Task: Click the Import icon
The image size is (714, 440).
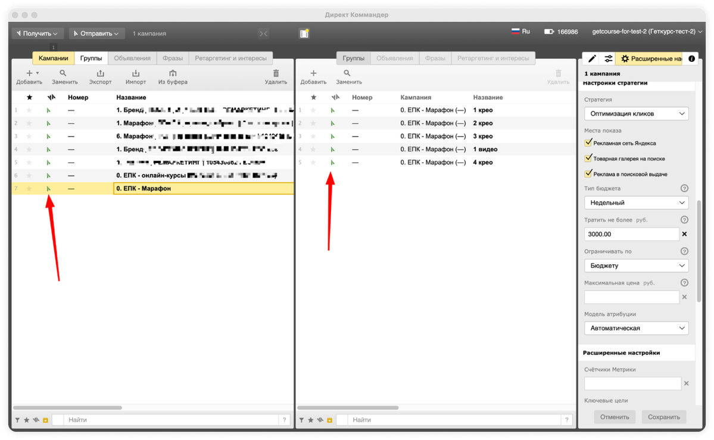Action: point(136,73)
